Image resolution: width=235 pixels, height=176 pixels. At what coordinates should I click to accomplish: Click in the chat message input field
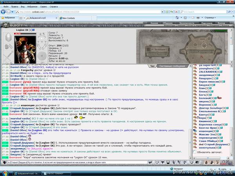coord(77,162)
